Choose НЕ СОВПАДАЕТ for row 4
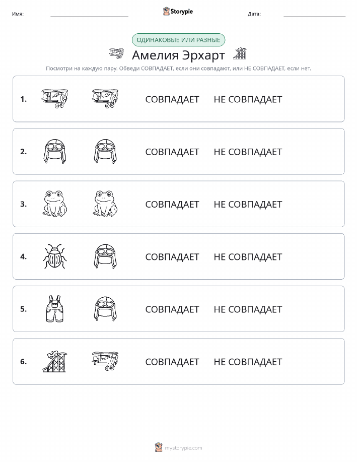The height and width of the screenshot is (462, 357). coord(248,256)
